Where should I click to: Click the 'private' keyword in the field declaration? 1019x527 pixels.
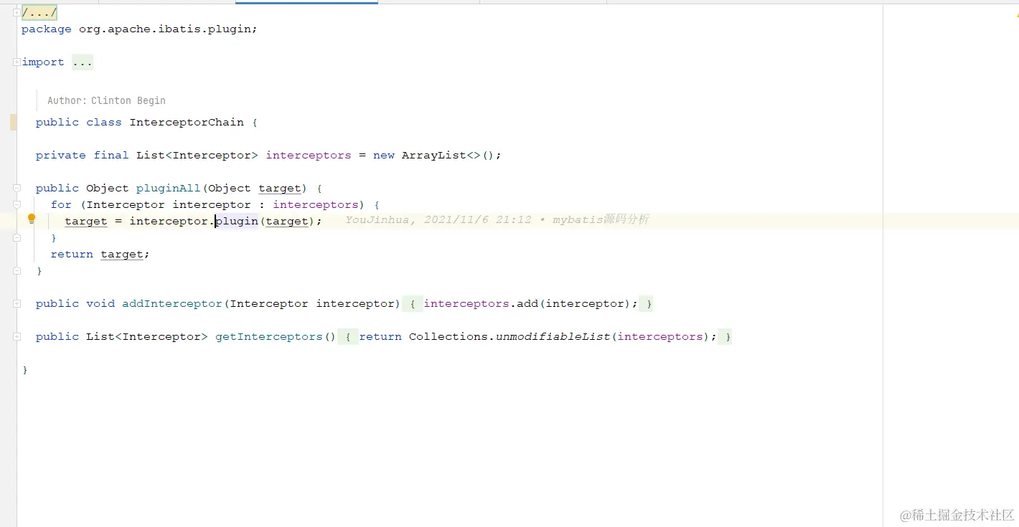pyautogui.click(x=61, y=156)
